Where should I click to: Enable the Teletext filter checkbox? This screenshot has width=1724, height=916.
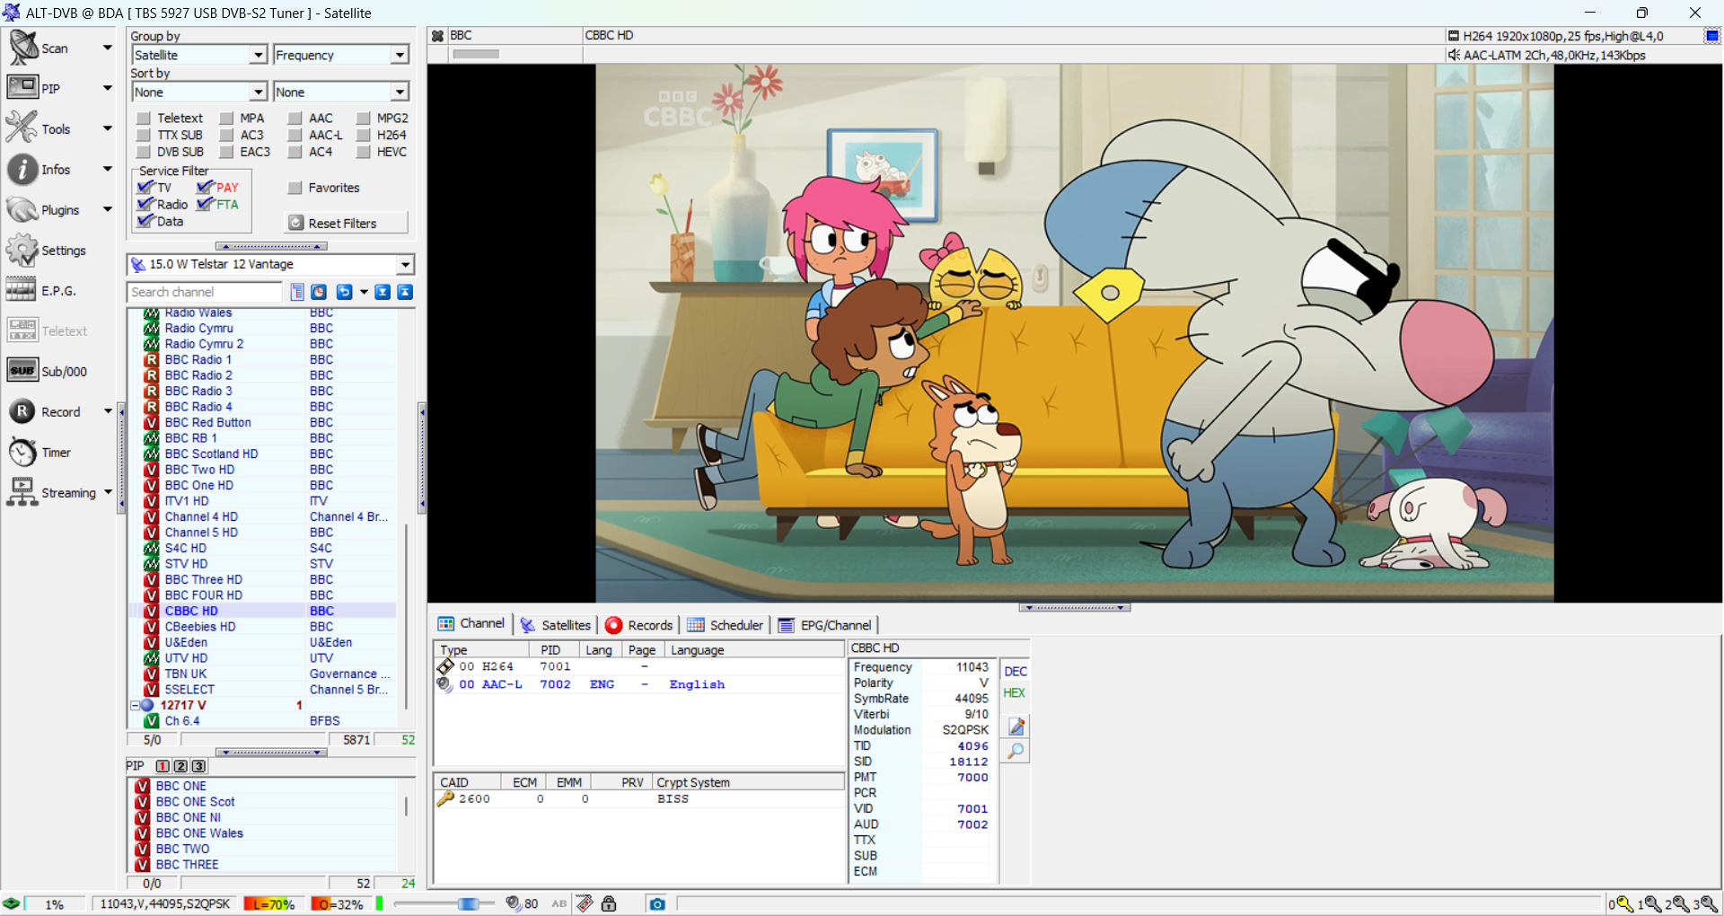(x=143, y=118)
